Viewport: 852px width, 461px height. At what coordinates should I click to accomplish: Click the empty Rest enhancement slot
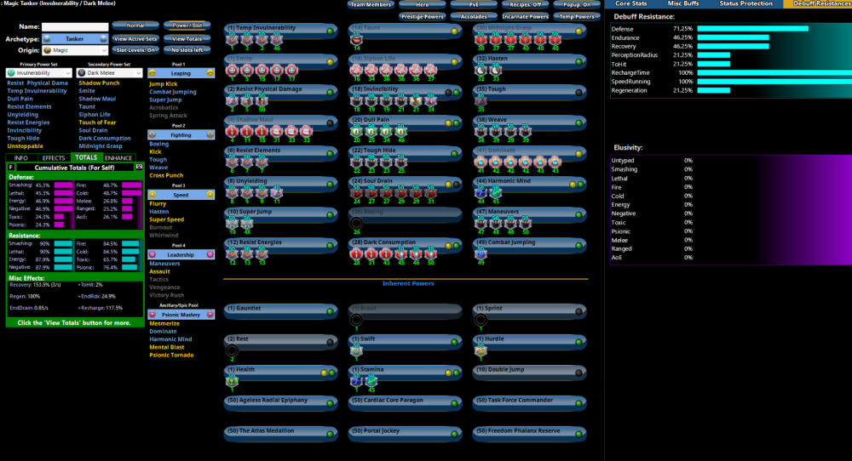click(232, 350)
